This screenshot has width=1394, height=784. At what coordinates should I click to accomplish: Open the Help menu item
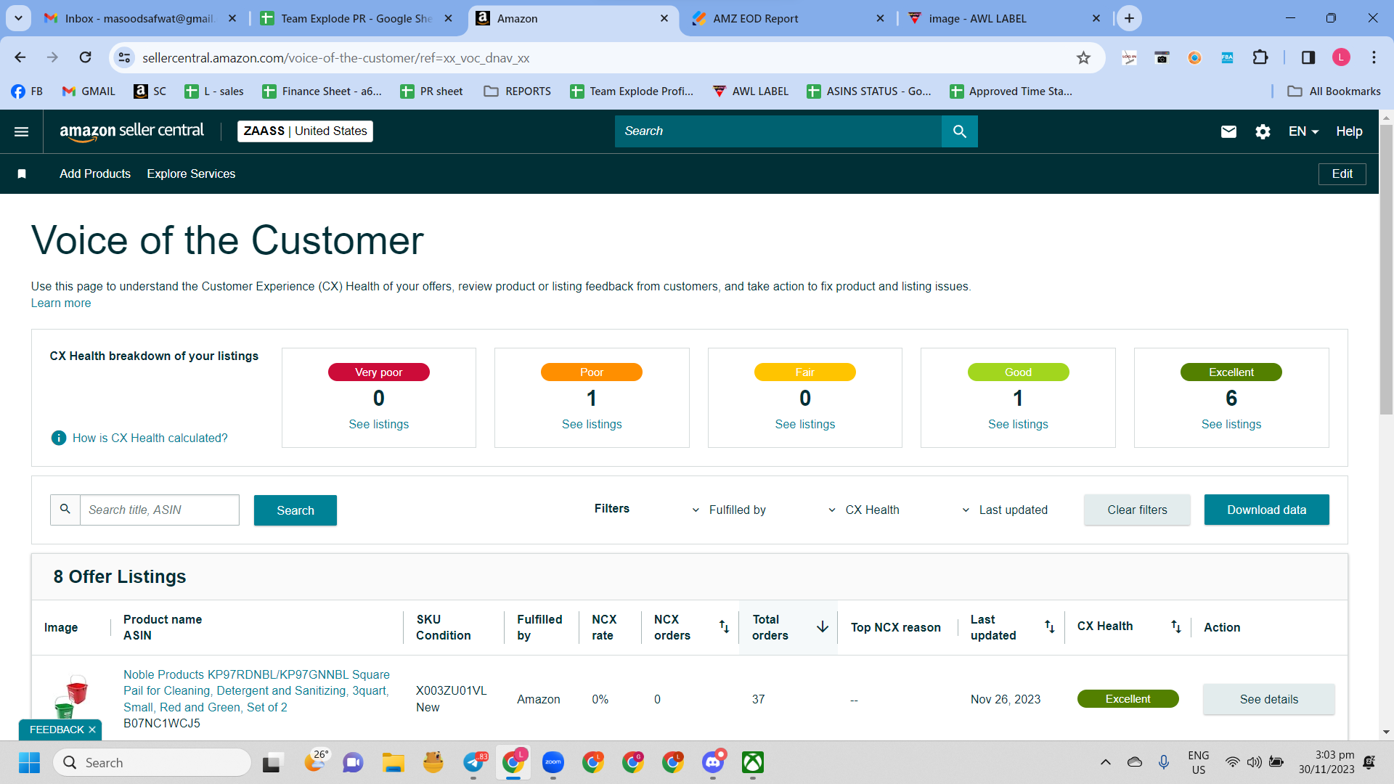[1349, 131]
